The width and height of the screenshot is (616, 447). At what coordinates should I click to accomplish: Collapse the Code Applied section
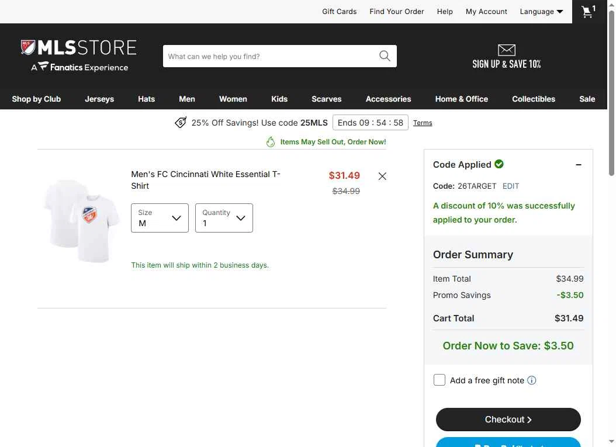click(x=578, y=165)
